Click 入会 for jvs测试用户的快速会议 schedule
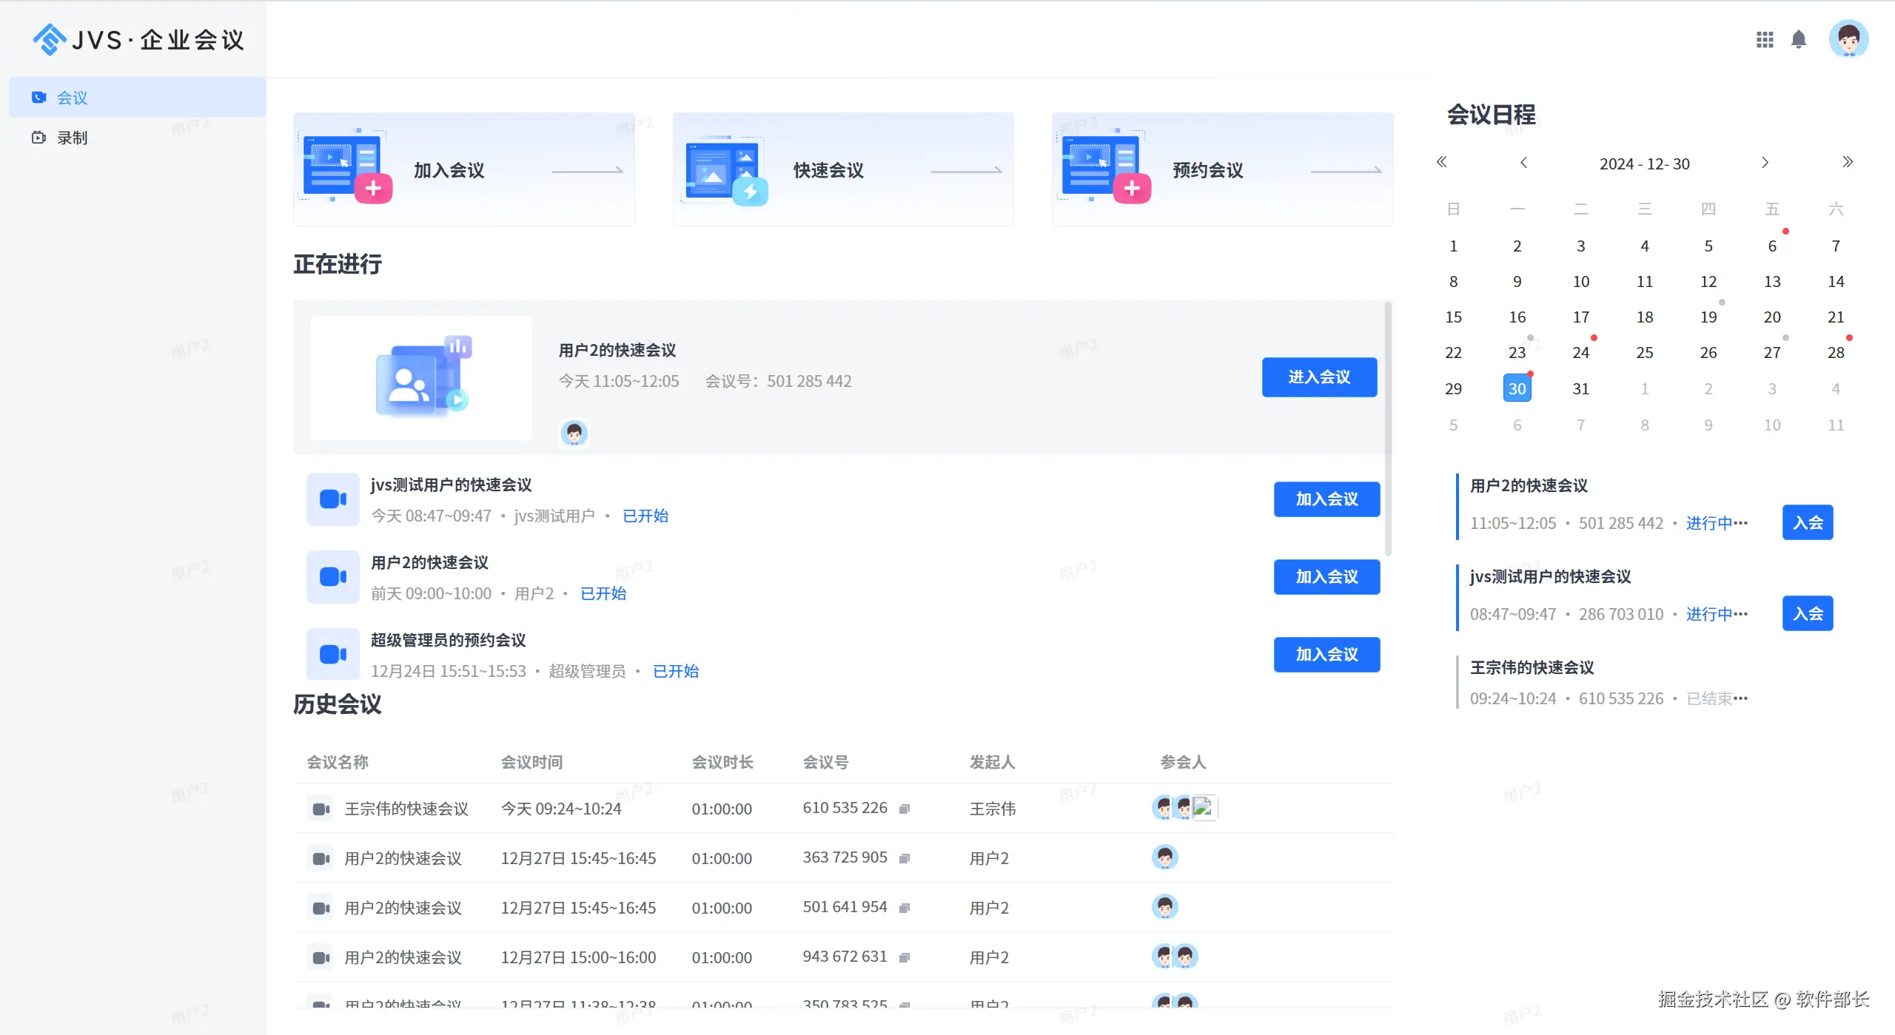The width and height of the screenshot is (1895, 1035). tap(1807, 613)
